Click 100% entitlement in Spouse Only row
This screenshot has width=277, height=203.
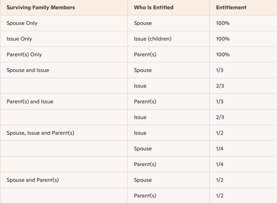click(x=222, y=23)
